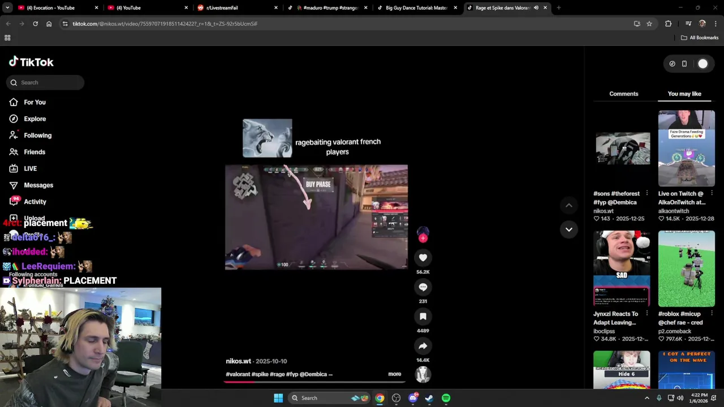Click the TikTok search field
The width and height of the screenshot is (724, 407).
(46, 83)
